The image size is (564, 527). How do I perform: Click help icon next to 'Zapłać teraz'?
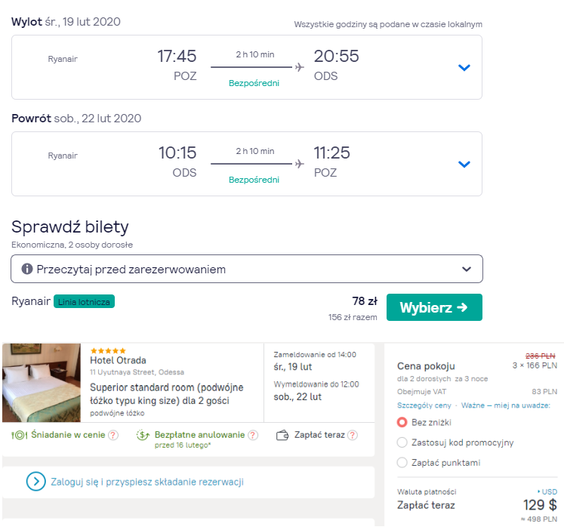[x=353, y=435]
